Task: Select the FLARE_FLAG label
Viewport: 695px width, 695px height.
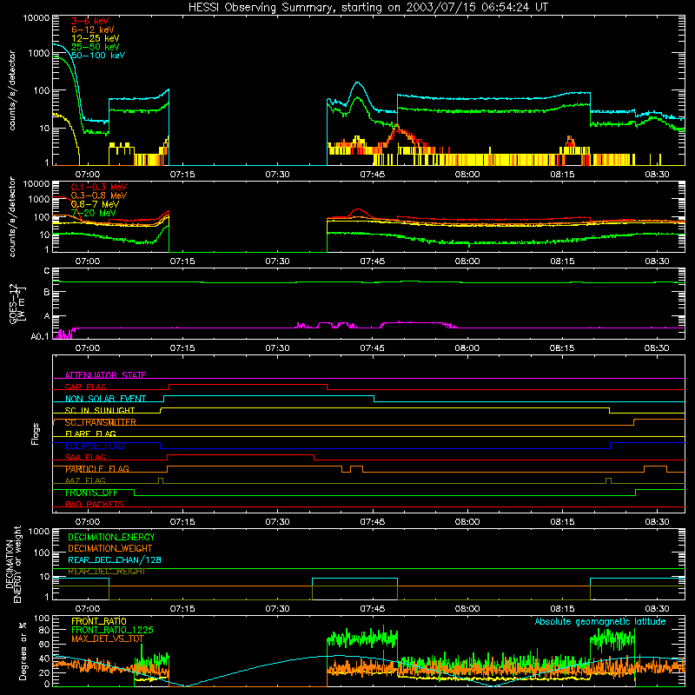Action: tap(90, 434)
